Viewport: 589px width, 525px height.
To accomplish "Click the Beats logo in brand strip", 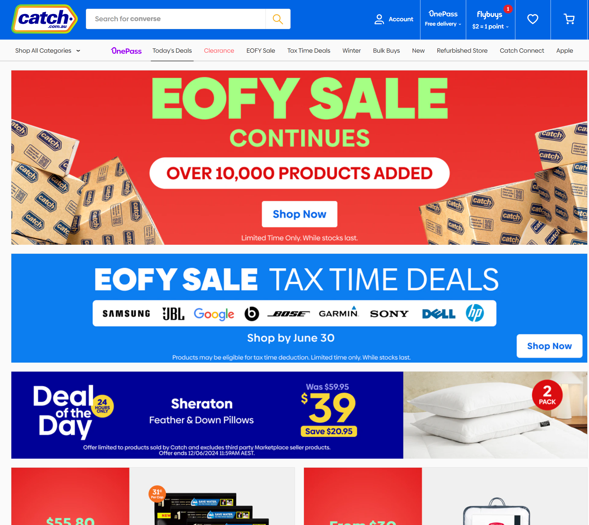I will 252,313.
